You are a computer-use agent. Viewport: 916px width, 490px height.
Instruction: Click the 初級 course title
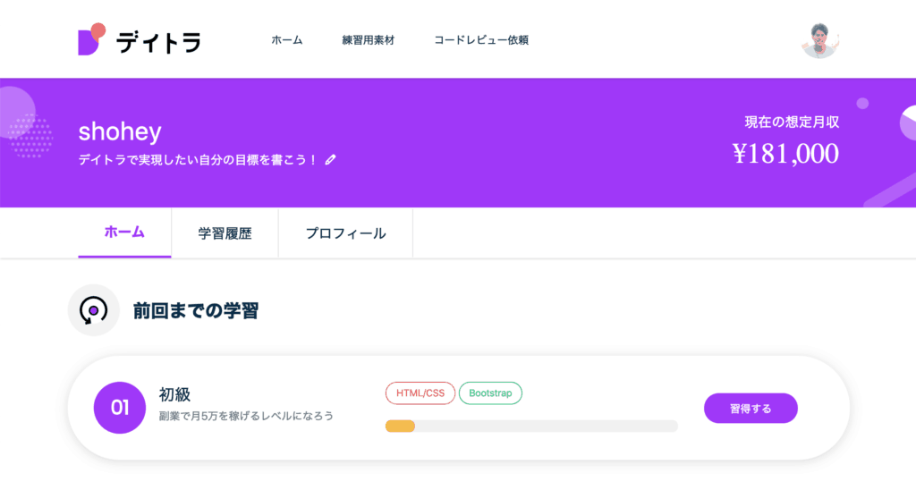point(175,394)
